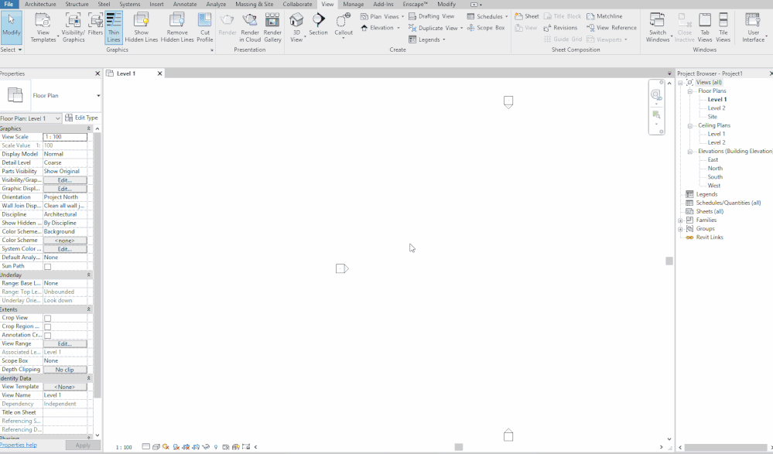Switch to Massing & Site tab
The image size is (773, 454).
[255, 4]
